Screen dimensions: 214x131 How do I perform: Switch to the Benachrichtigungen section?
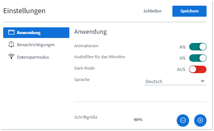pyautogui.click(x=36, y=45)
